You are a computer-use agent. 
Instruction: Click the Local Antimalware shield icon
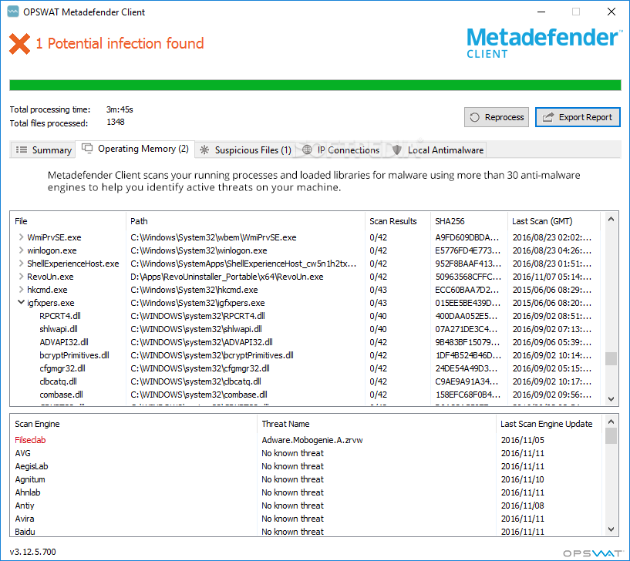[397, 149]
